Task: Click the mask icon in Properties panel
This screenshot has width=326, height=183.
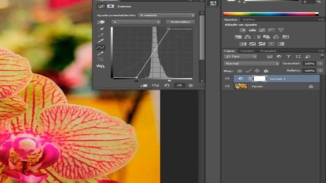Action: (x=111, y=6)
